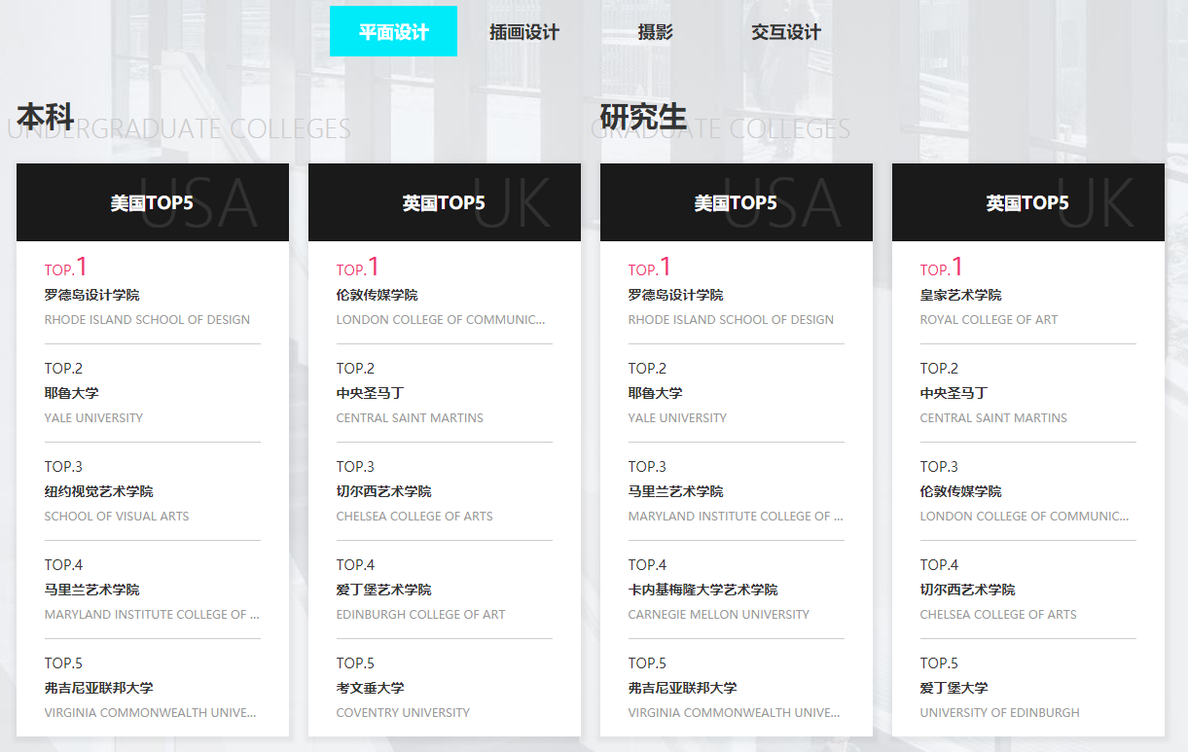Open the 摄影 tab
The image size is (1188, 752).
655,32
